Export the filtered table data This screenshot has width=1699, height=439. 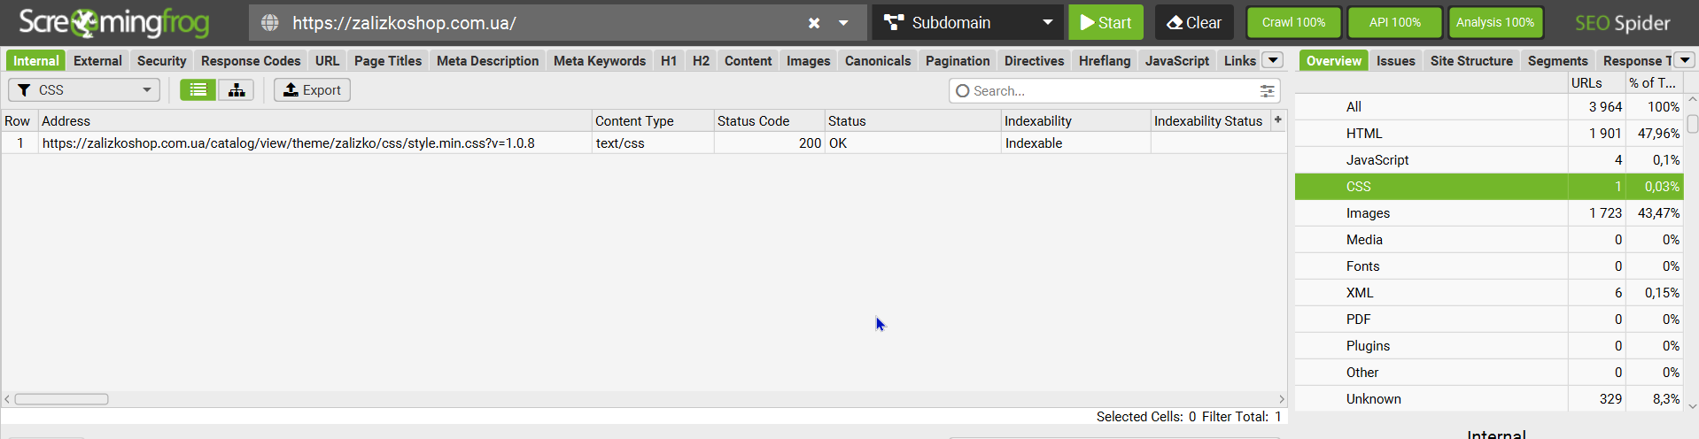point(312,89)
